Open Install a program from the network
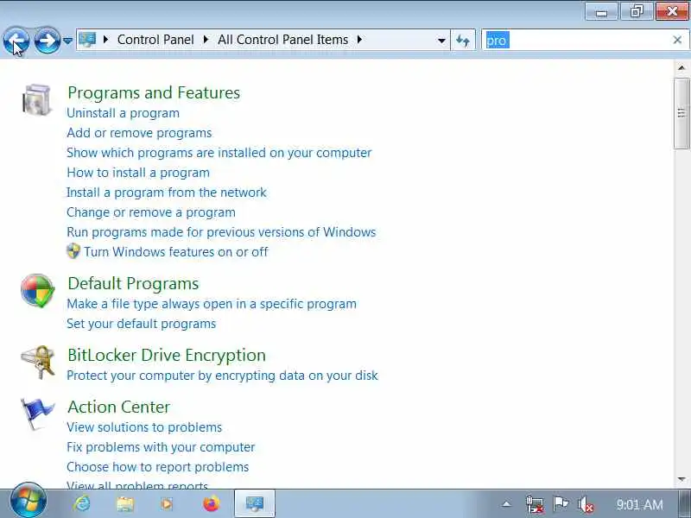 tap(166, 192)
